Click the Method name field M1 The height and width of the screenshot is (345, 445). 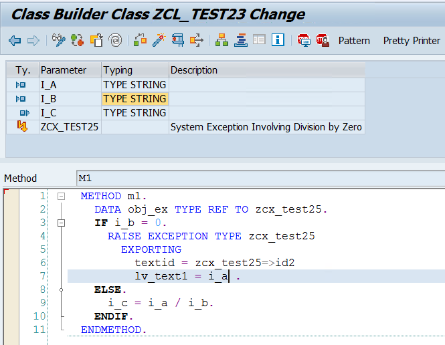(260, 179)
